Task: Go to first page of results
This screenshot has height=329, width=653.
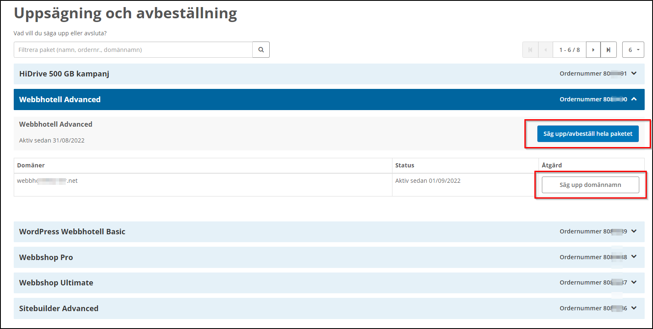Action: click(530, 50)
